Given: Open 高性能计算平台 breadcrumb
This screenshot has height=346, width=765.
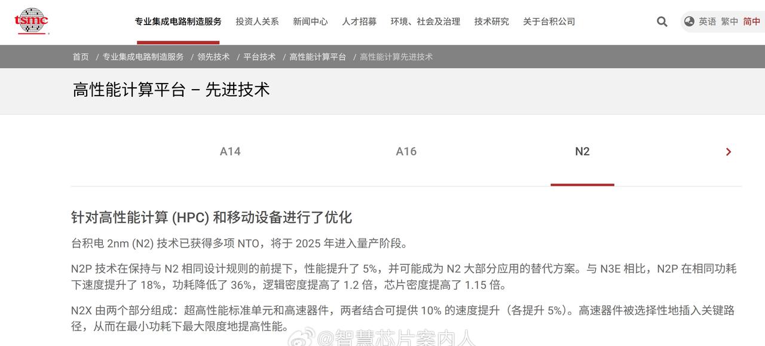Looking at the screenshot, I should coord(318,57).
